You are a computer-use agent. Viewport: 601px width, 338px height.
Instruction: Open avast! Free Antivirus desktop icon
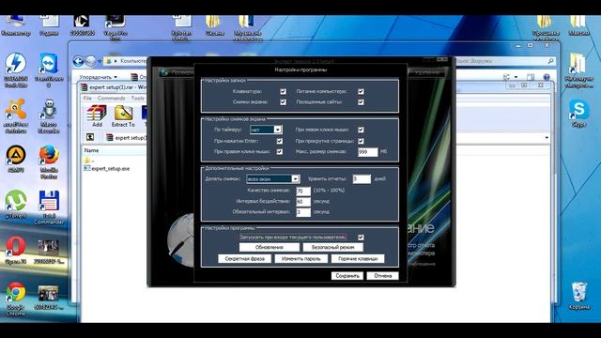15,115
